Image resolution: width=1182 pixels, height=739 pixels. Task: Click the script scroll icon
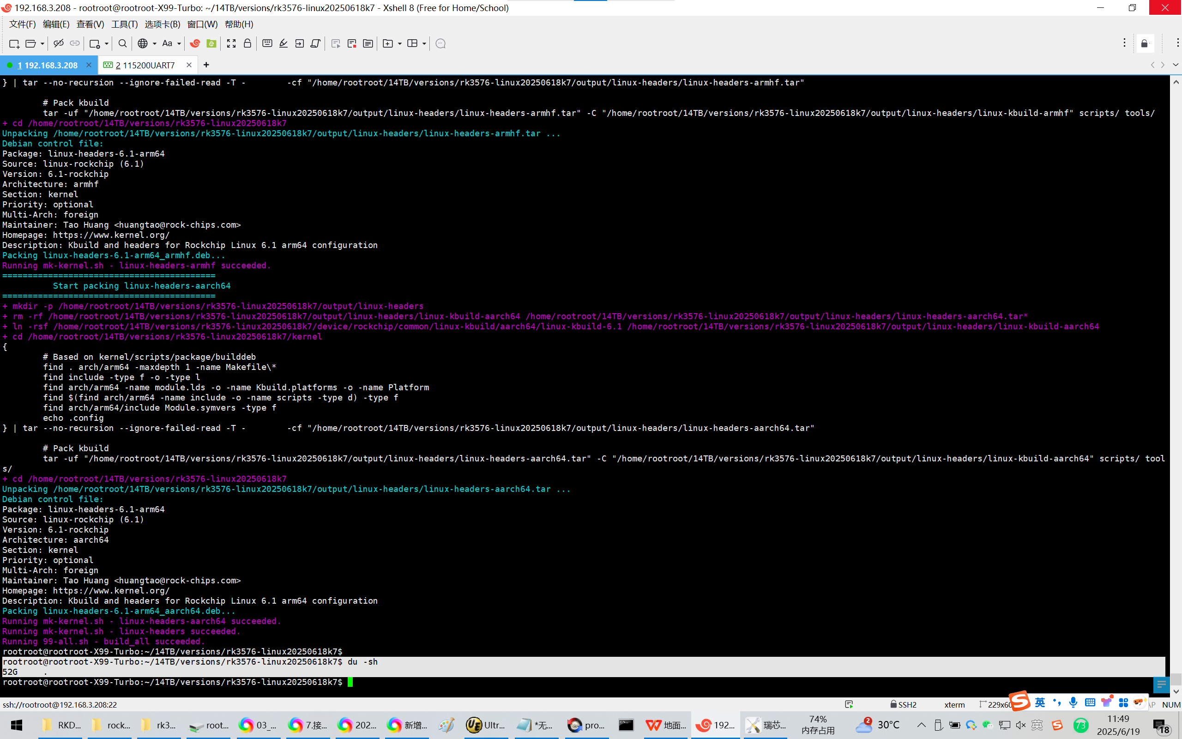(315, 44)
